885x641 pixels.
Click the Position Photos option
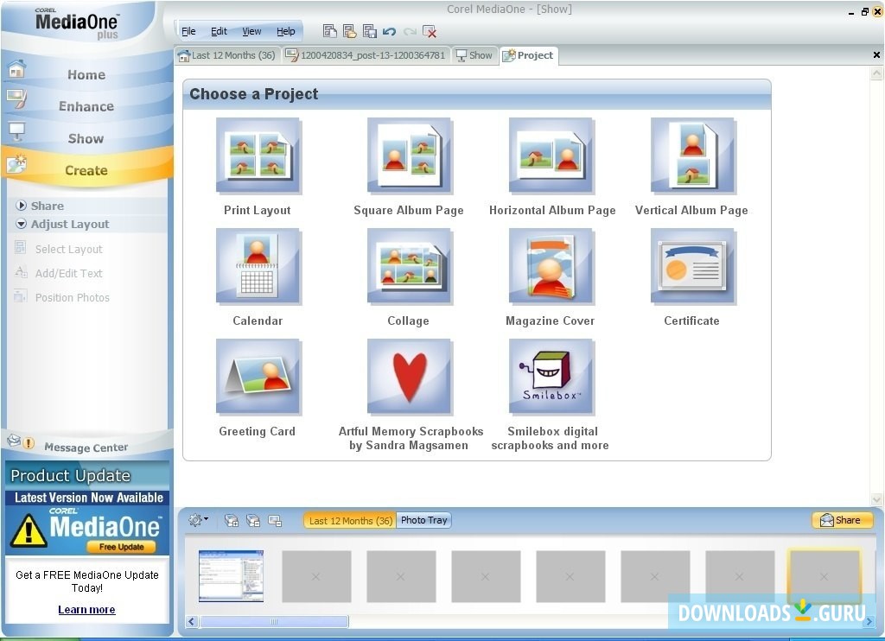73,297
